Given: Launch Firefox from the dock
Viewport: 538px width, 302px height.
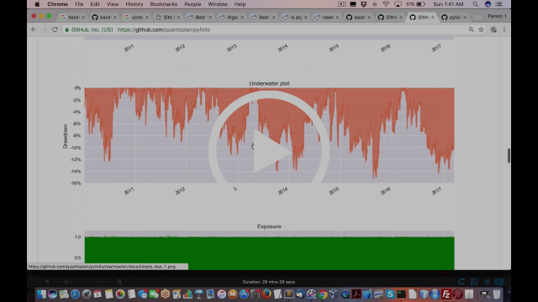Looking at the screenshot, I should pyautogui.click(x=266, y=294).
